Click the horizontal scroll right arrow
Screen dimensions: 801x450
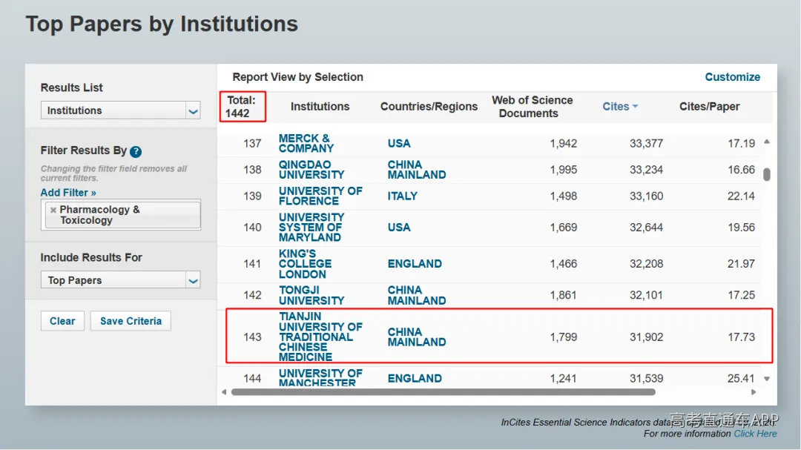point(754,392)
